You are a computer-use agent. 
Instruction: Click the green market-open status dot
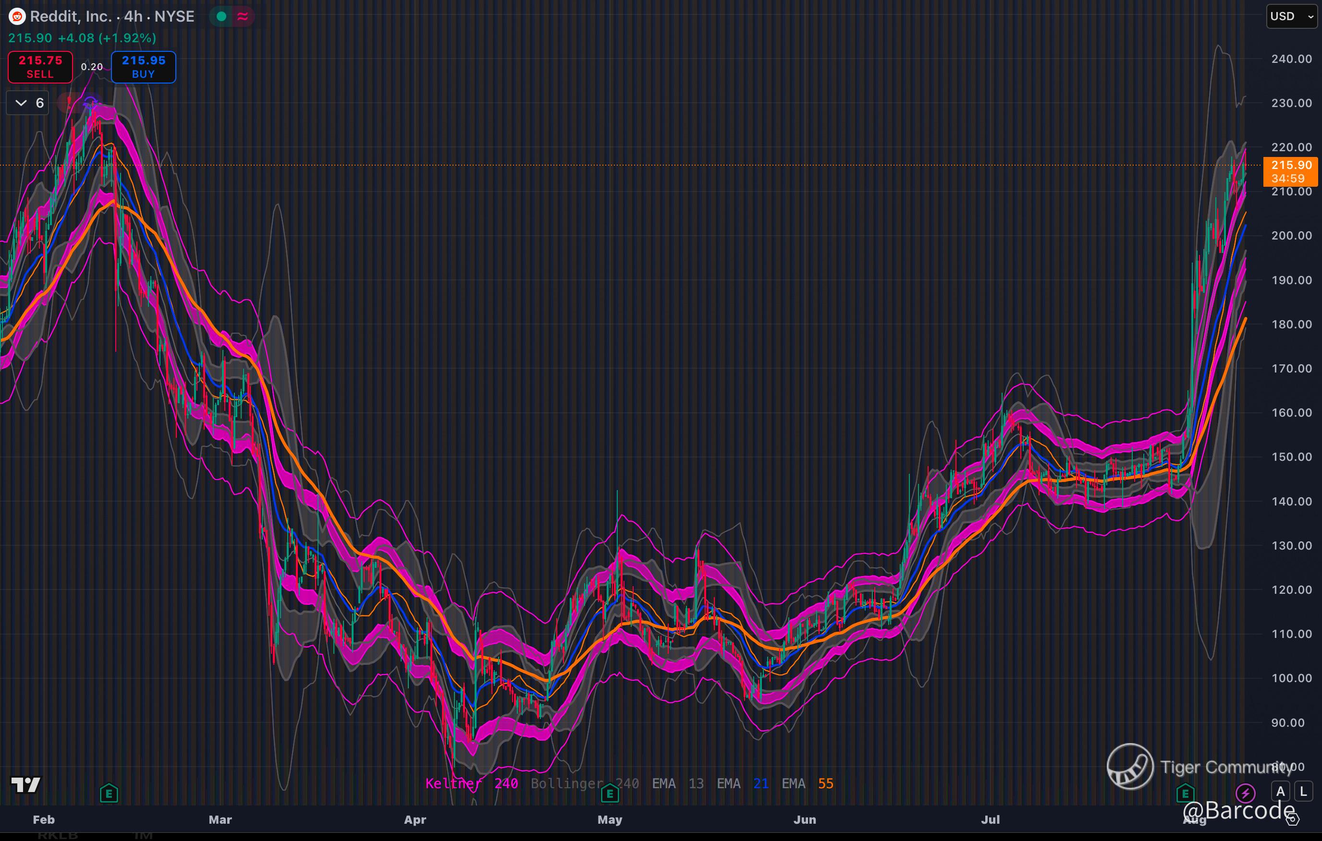pos(221,16)
